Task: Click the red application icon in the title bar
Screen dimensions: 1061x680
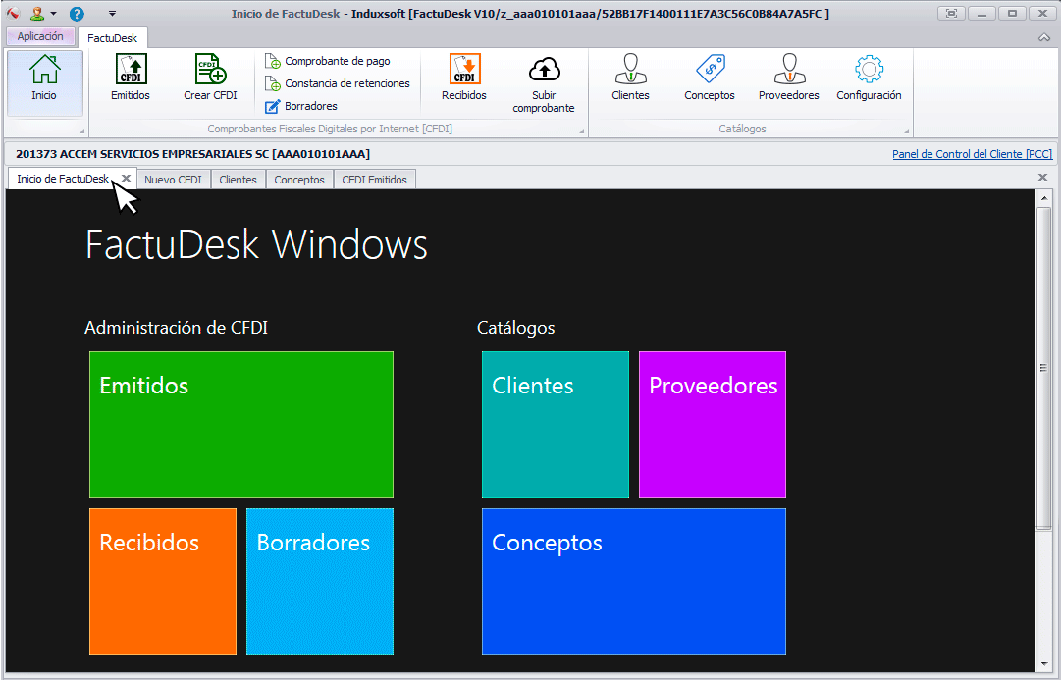Action: [x=14, y=14]
